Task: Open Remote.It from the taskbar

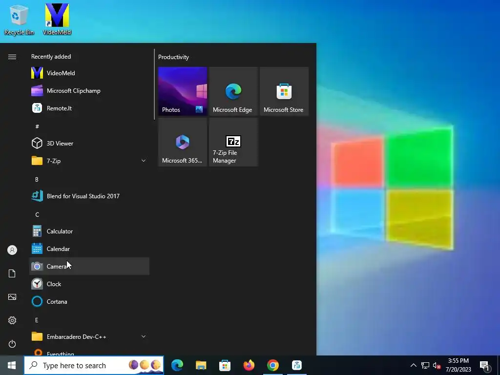Action: (297, 365)
